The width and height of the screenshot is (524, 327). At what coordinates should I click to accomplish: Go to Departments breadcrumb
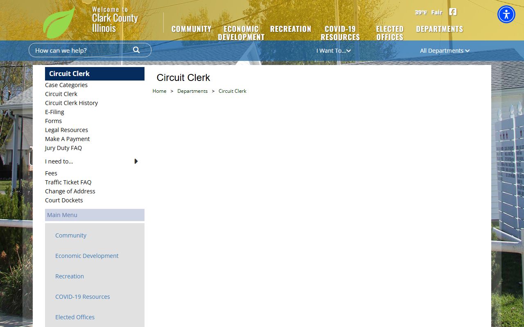coord(192,91)
